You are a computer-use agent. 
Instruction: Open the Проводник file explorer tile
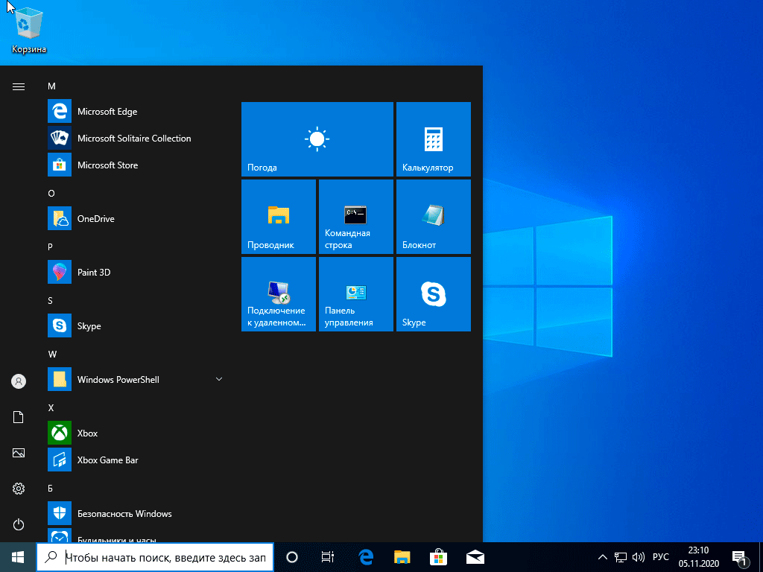pos(278,217)
